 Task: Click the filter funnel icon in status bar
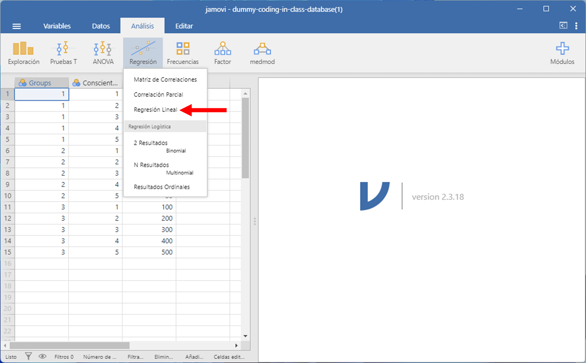coord(29,356)
